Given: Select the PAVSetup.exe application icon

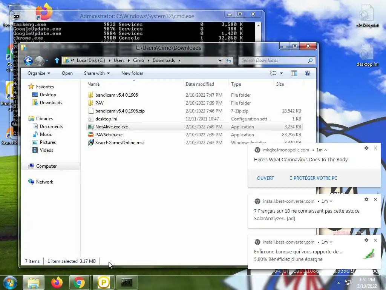Looking at the screenshot, I should 90,135.
